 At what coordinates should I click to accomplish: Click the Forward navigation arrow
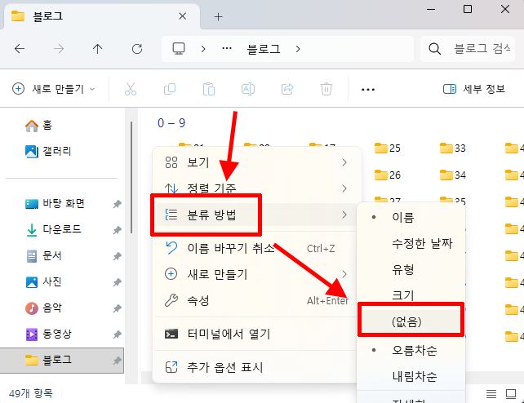click(59, 49)
